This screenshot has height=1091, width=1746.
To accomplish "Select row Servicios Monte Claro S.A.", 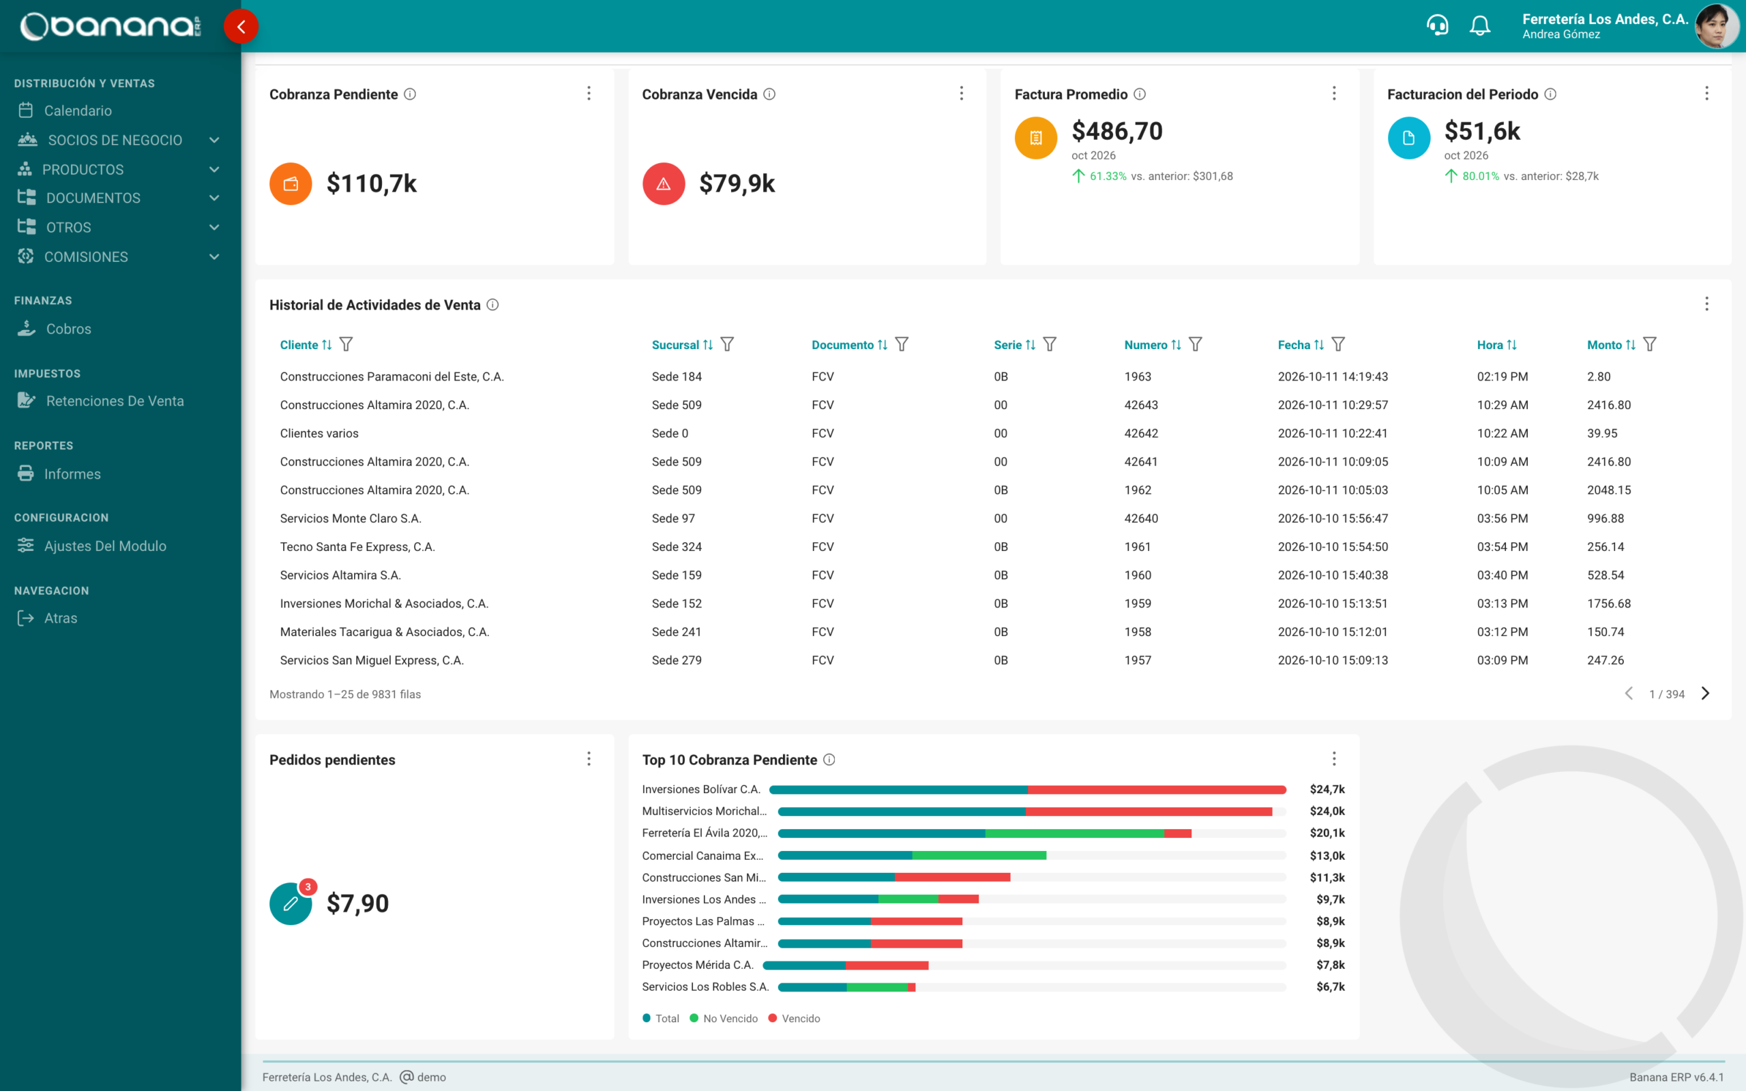I will click(x=993, y=518).
